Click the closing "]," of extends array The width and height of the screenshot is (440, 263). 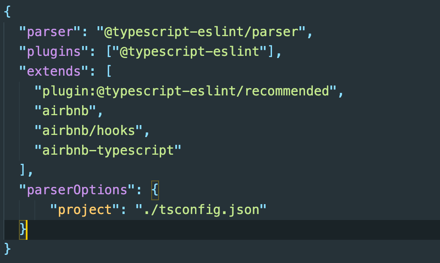[x=26, y=170]
